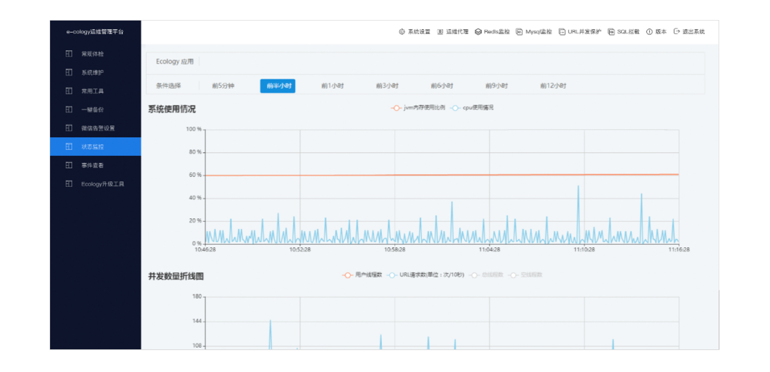Viewport: 770px width, 372px height.
Task: Click the 运维代理 icon in top bar
Action: click(x=440, y=32)
